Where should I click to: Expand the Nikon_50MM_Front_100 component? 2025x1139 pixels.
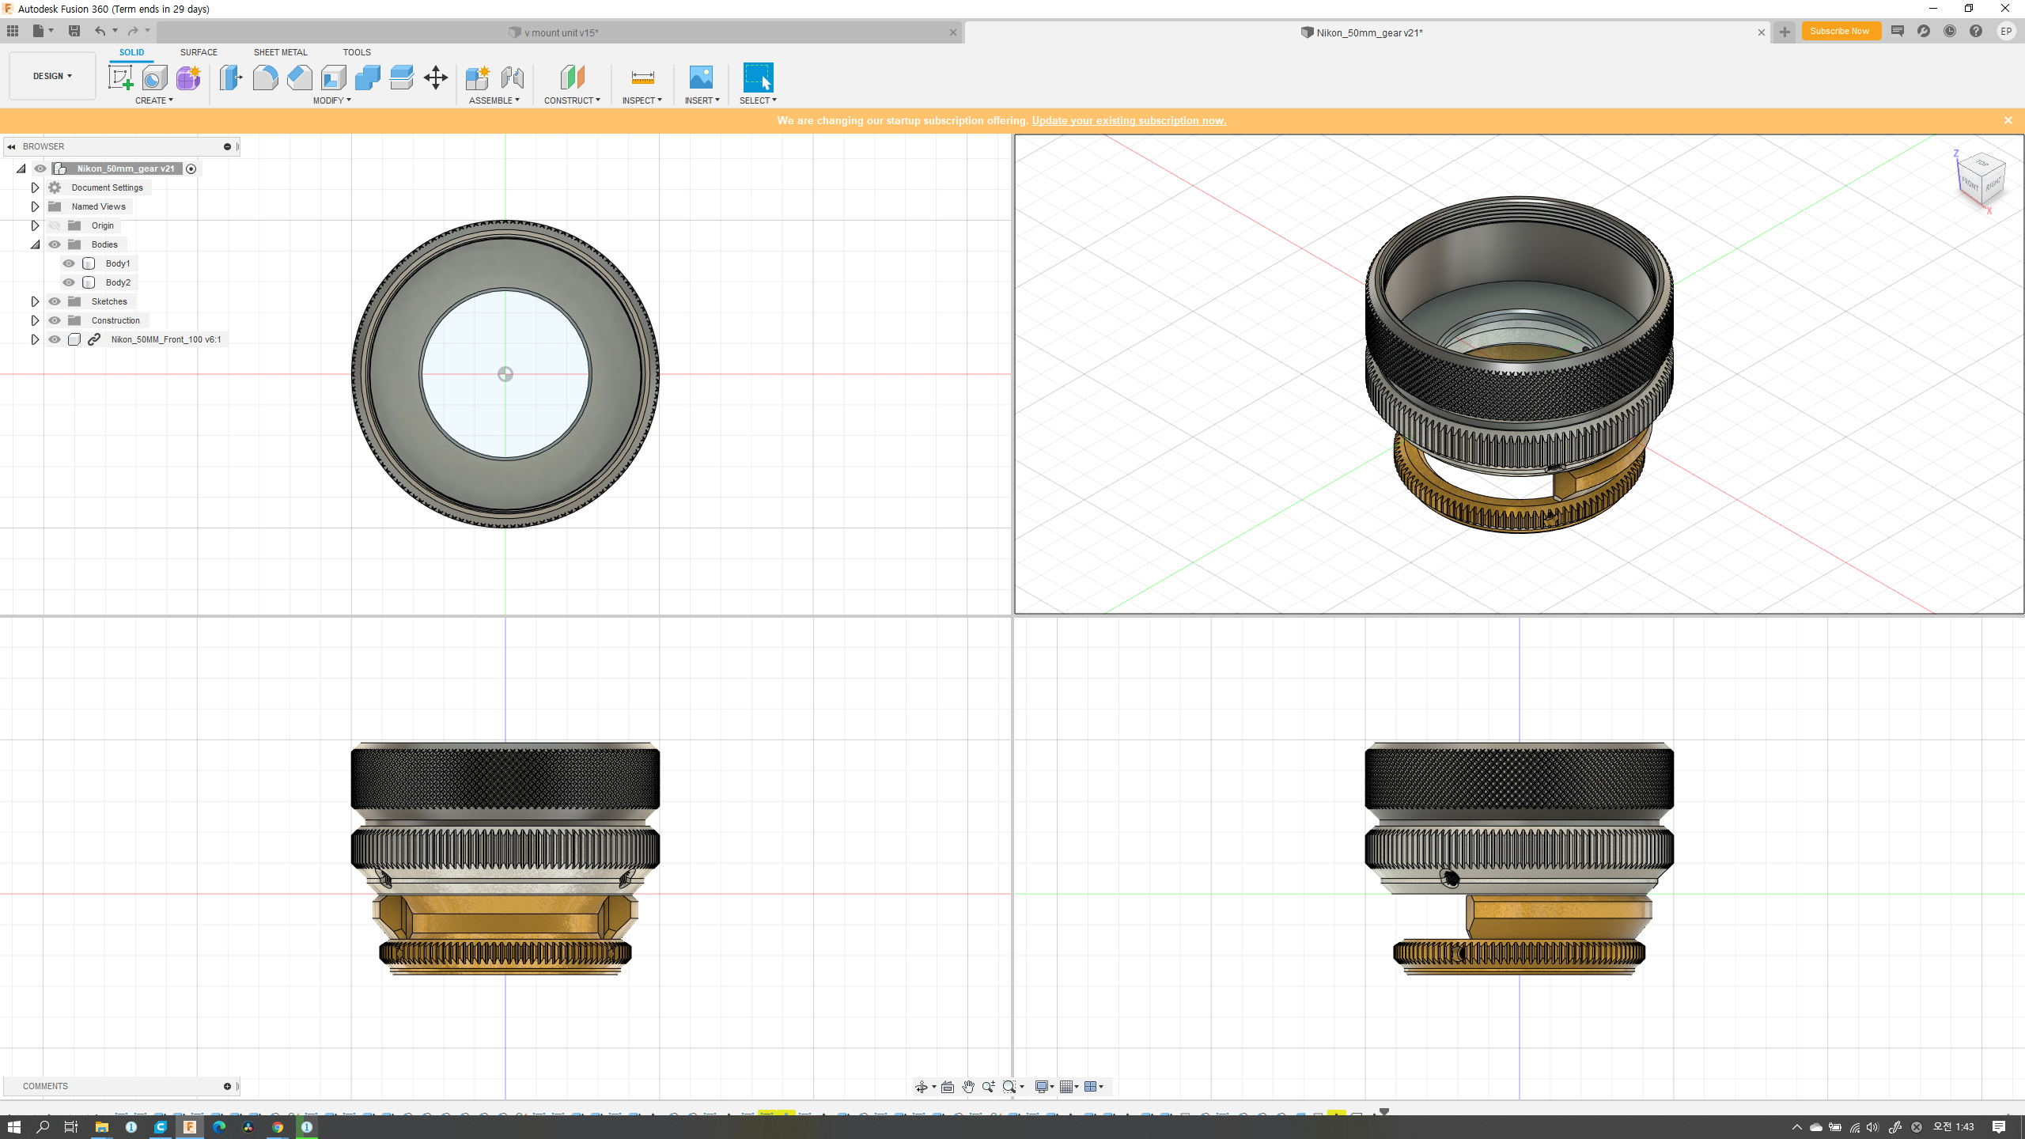tap(35, 339)
